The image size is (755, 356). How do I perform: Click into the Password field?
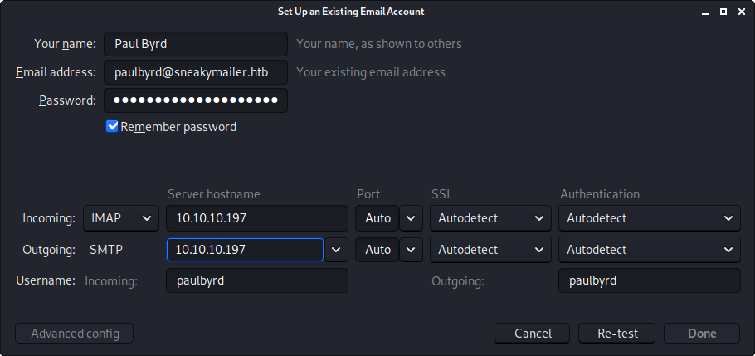coord(196,100)
